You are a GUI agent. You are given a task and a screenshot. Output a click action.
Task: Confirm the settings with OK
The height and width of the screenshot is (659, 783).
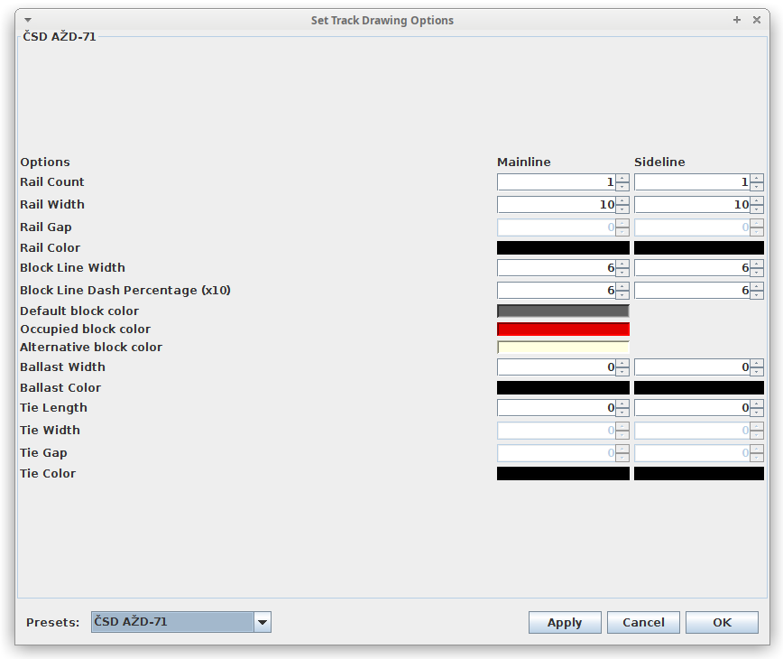722,622
